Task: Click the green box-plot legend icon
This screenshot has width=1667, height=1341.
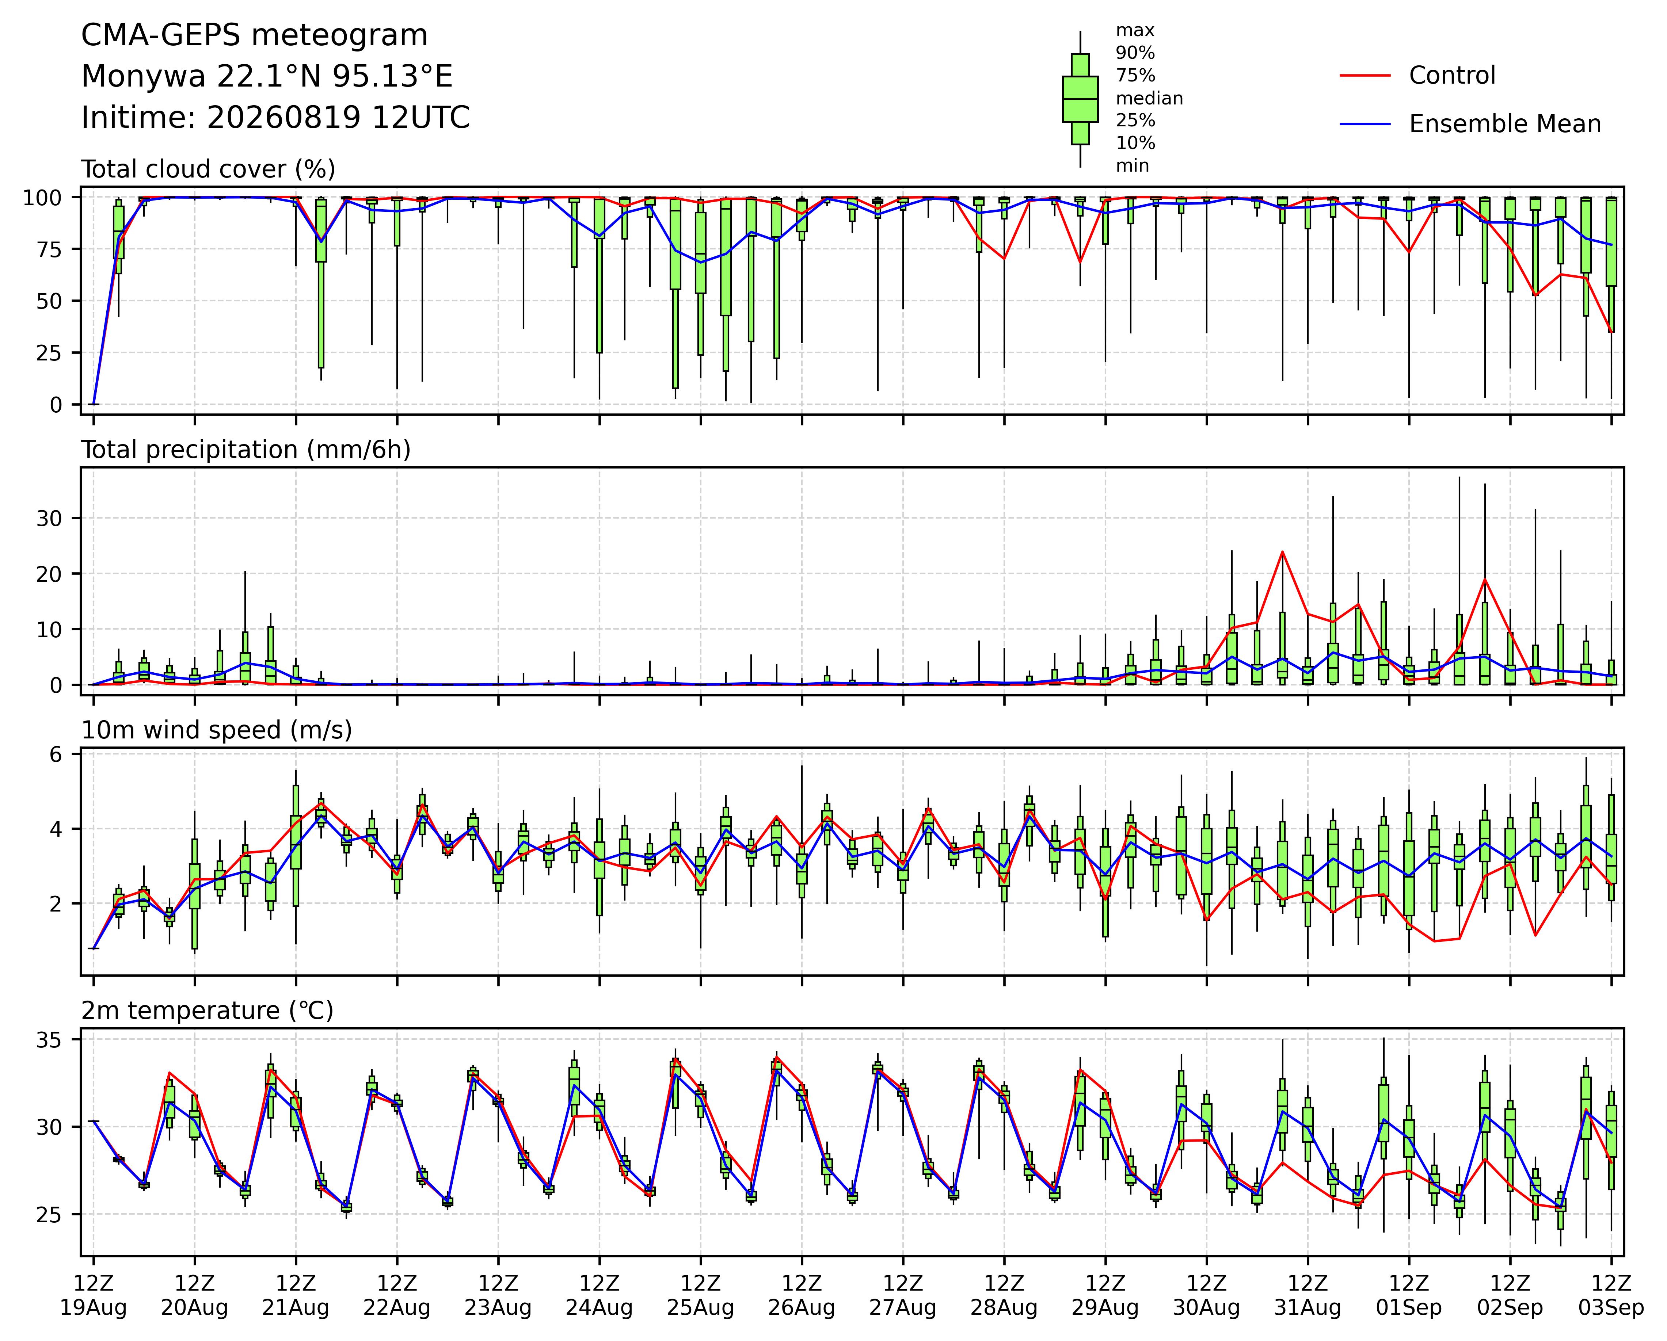Action: pos(1080,99)
